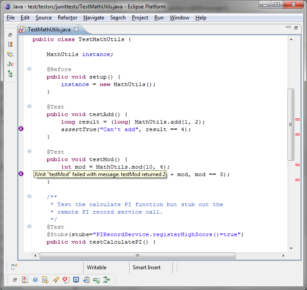The width and height of the screenshot is (307, 290).
Task: Open the Search menu
Action: (118, 18)
